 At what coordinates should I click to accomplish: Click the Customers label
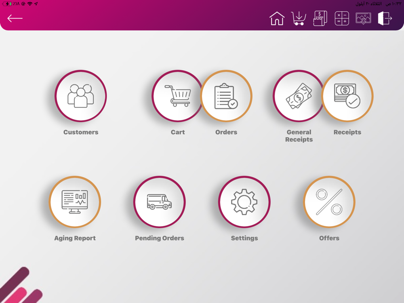pos(81,132)
